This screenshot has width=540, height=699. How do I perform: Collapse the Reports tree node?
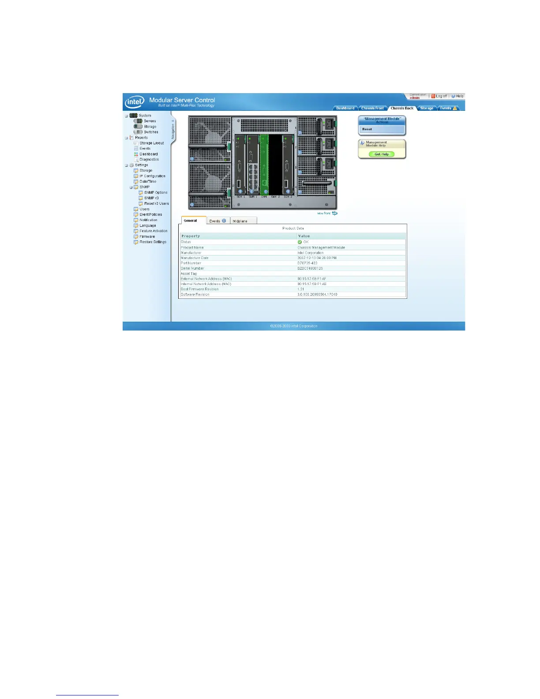click(x=126, y=138)
